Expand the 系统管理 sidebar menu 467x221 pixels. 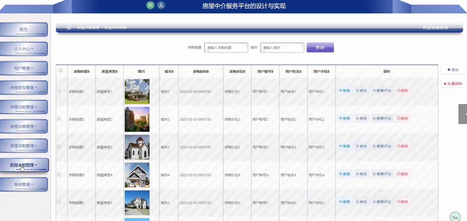click(24, 184)
